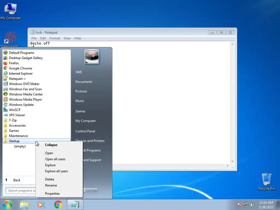
Task: Open Windows Explorer from the taskbar
Action: [24, 205]
